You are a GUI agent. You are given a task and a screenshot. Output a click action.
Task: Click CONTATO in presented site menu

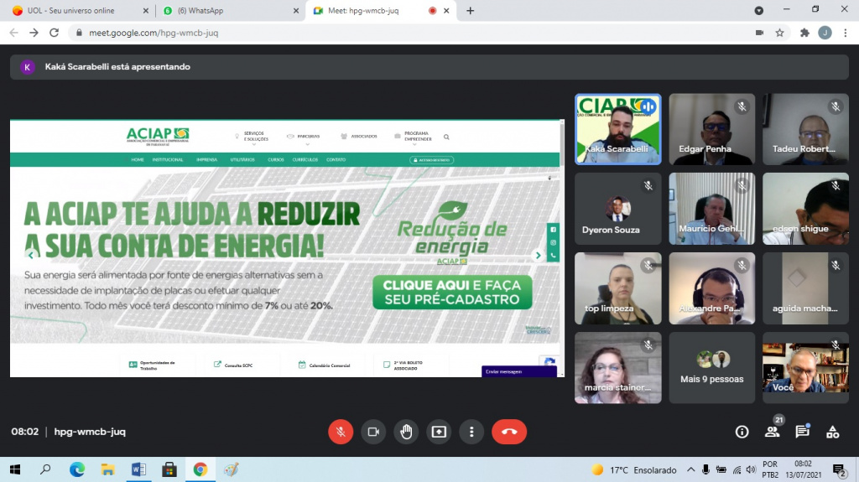336,160
